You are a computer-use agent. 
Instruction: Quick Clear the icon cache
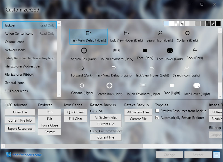click(76, 112)
